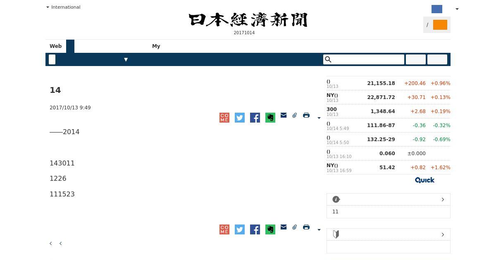The height and width of the screenshot is (260, 496).
Task: Click second previous arrow below article
Action: [60, 243]
